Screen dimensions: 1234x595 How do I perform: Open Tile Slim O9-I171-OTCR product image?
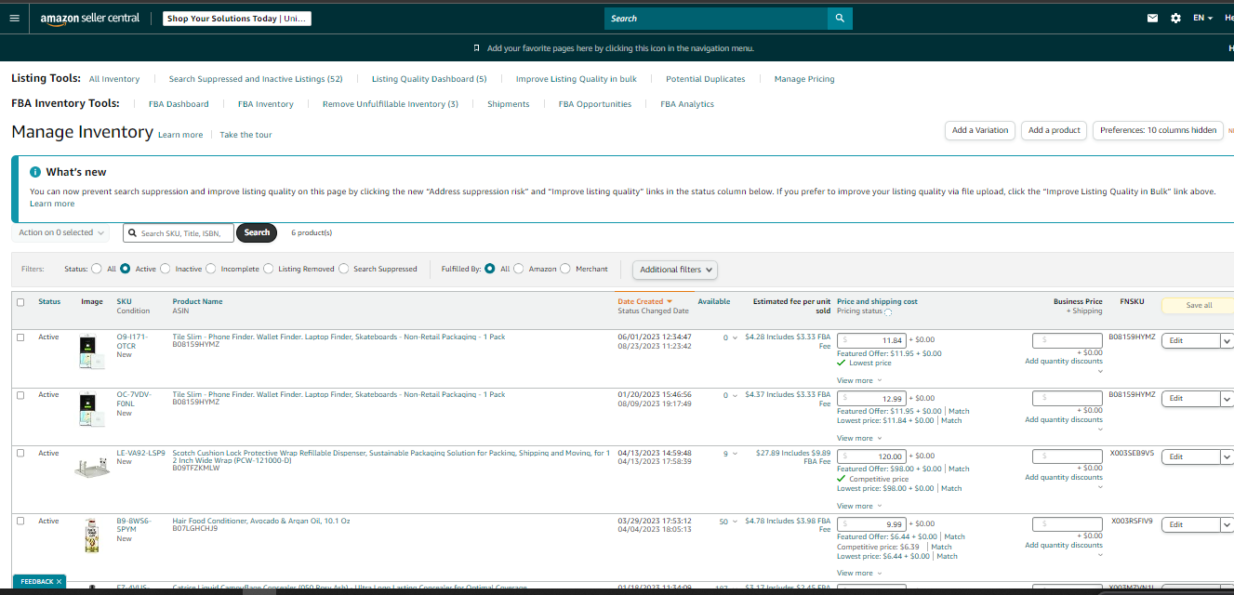click(91, 352)
